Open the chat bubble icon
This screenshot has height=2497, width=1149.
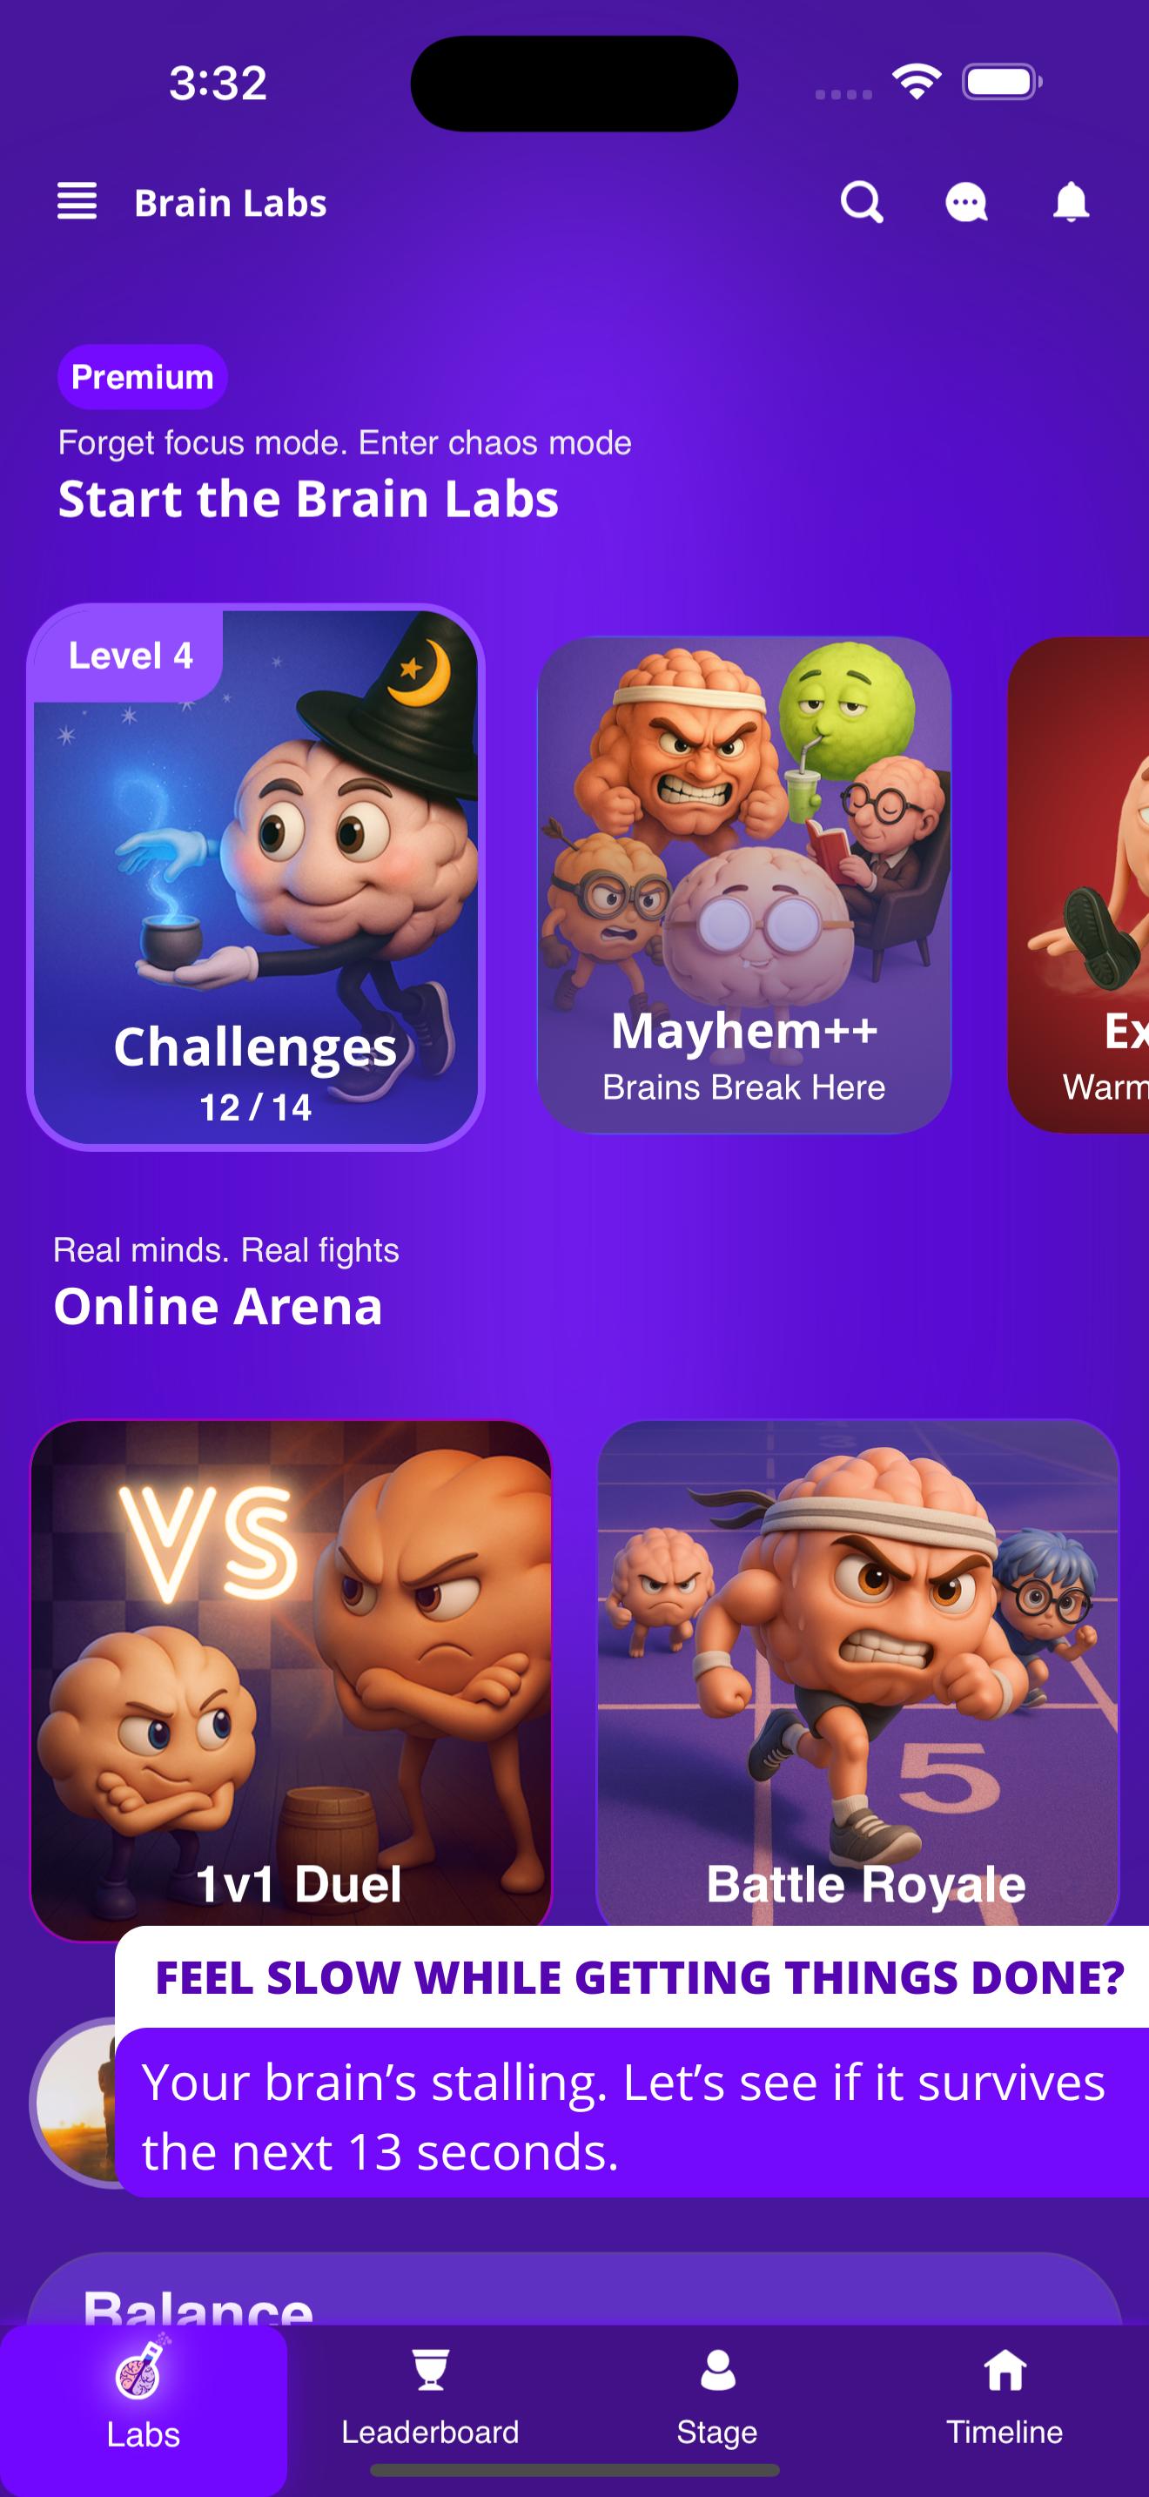click(966, 203)
